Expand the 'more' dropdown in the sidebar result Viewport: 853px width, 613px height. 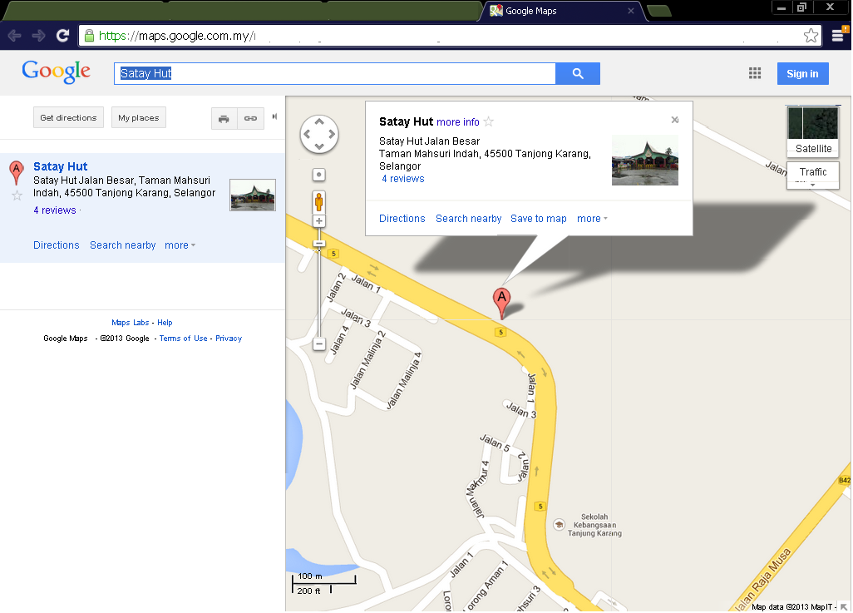180,245
